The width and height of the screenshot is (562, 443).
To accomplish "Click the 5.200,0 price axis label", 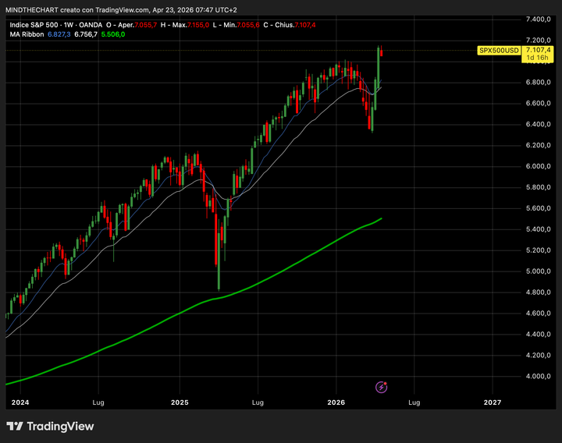I will 539,250.
